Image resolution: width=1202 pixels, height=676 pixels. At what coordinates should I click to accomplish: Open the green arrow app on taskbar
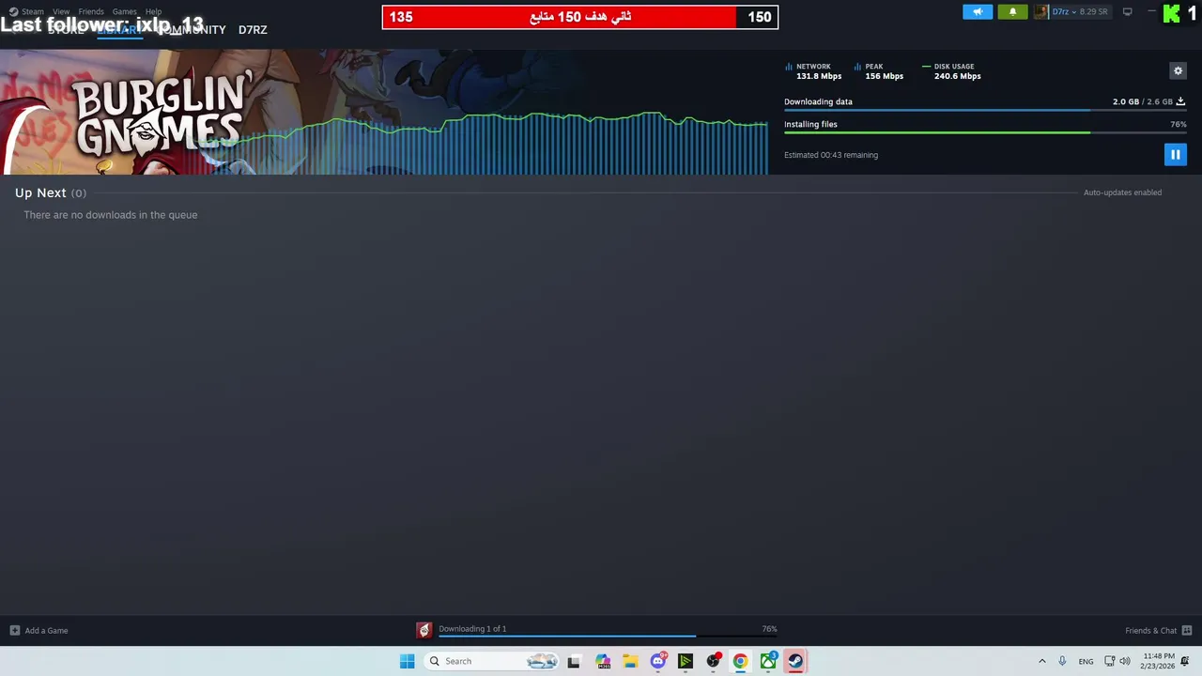click(x=686, y=661)
